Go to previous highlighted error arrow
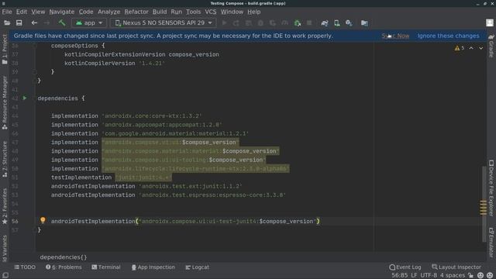Viewport: 496px width, 279px height. (x=471, y=48)
